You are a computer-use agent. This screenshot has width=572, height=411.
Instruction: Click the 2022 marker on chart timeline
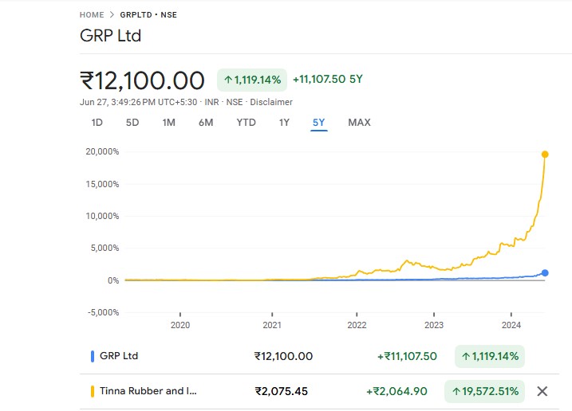coord(357,325)
